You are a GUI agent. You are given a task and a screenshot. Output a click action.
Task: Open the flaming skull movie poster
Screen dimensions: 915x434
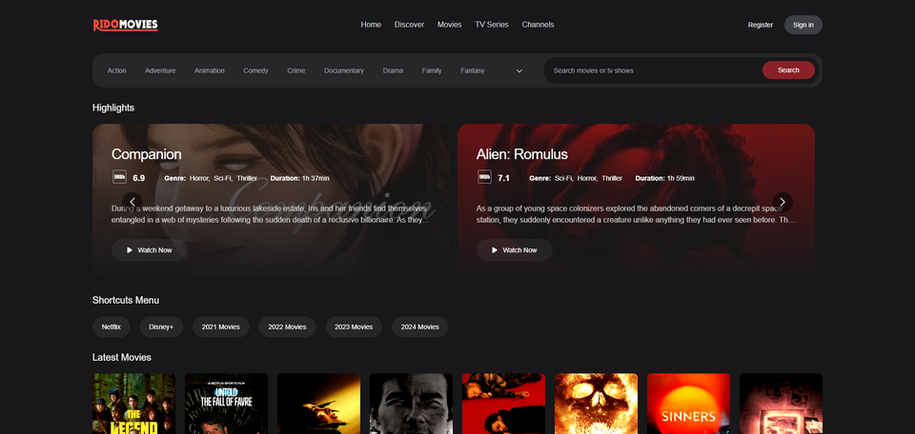pos(596,404)
